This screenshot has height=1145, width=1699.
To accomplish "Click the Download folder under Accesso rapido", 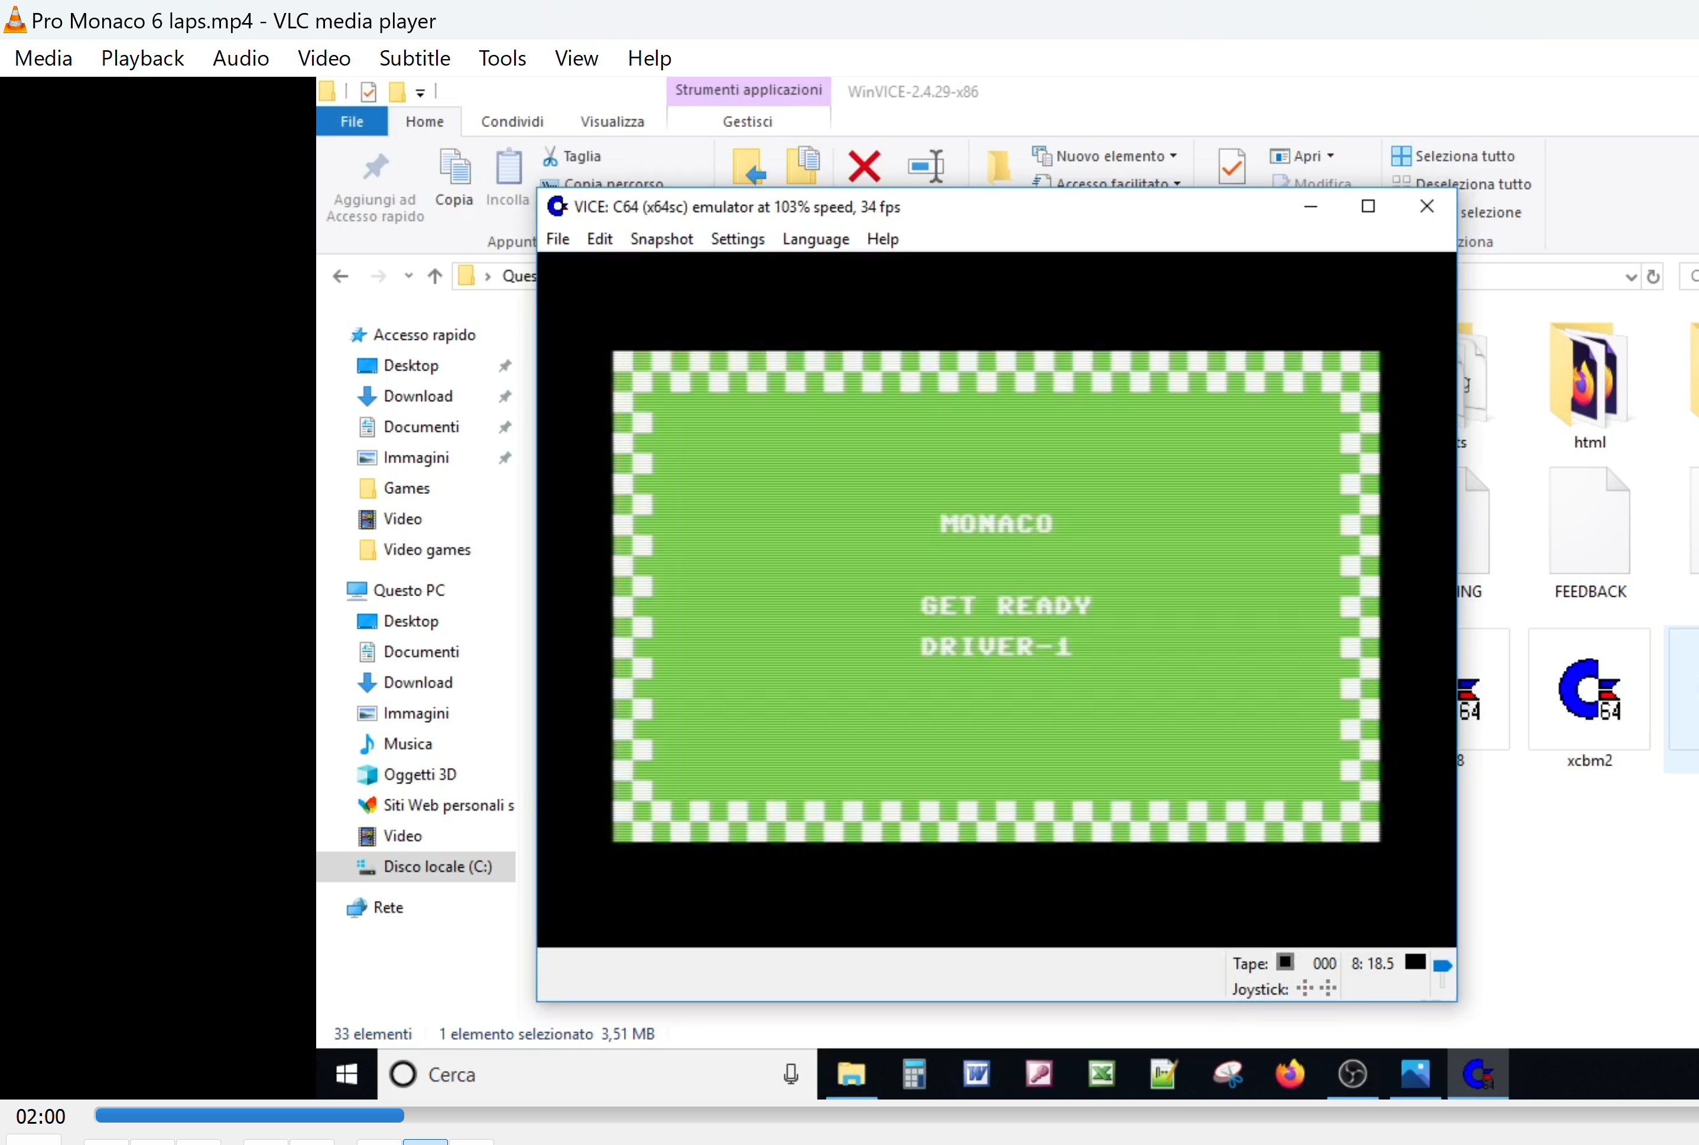I will (418, 396).
